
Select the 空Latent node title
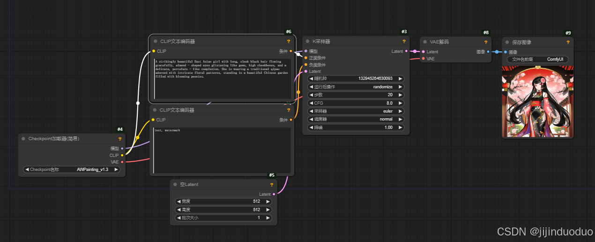click(x=189, y=185)
